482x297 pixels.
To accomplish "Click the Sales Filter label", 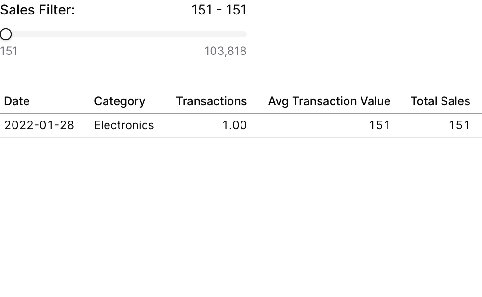I will pos(37,10).
